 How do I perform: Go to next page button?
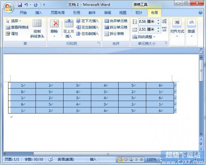201,149
